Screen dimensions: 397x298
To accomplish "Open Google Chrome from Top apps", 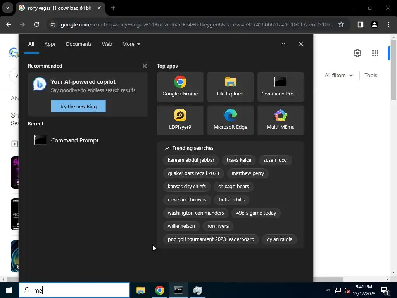I will coord(180,87).
